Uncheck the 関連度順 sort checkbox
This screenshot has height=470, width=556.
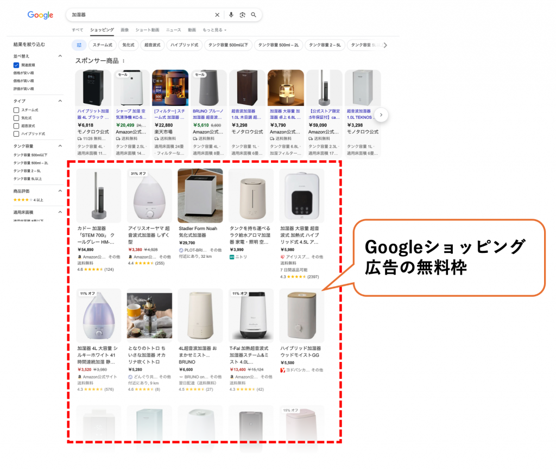16,65
